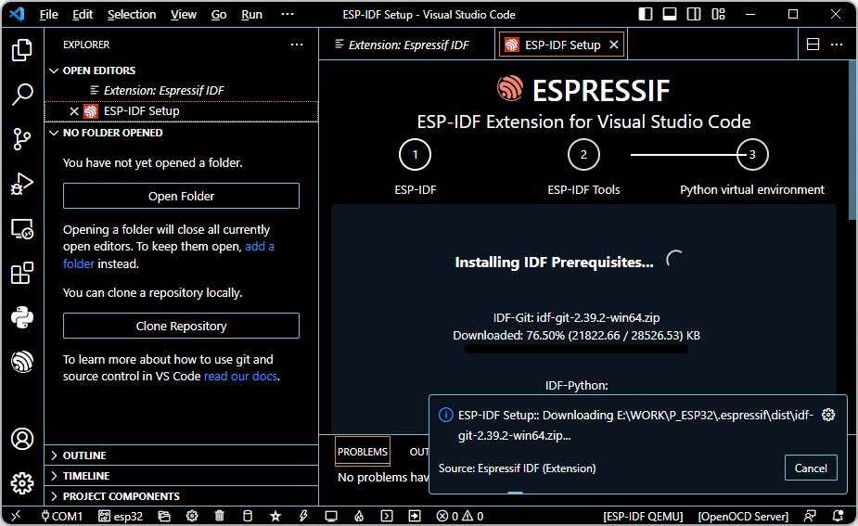The image size is (858, 526).
Task: Select flash method star icon in status bar
Action: (275, 516)
